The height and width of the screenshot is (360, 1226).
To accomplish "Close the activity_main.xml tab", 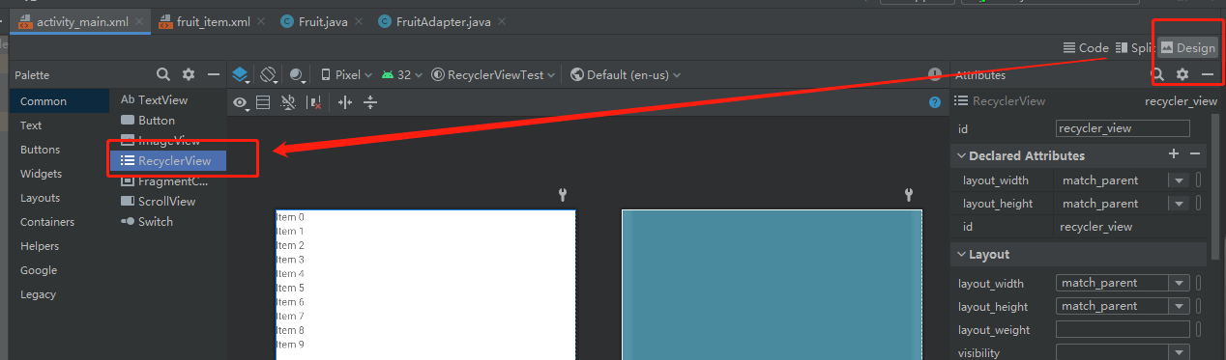I will tap(140, 21).
